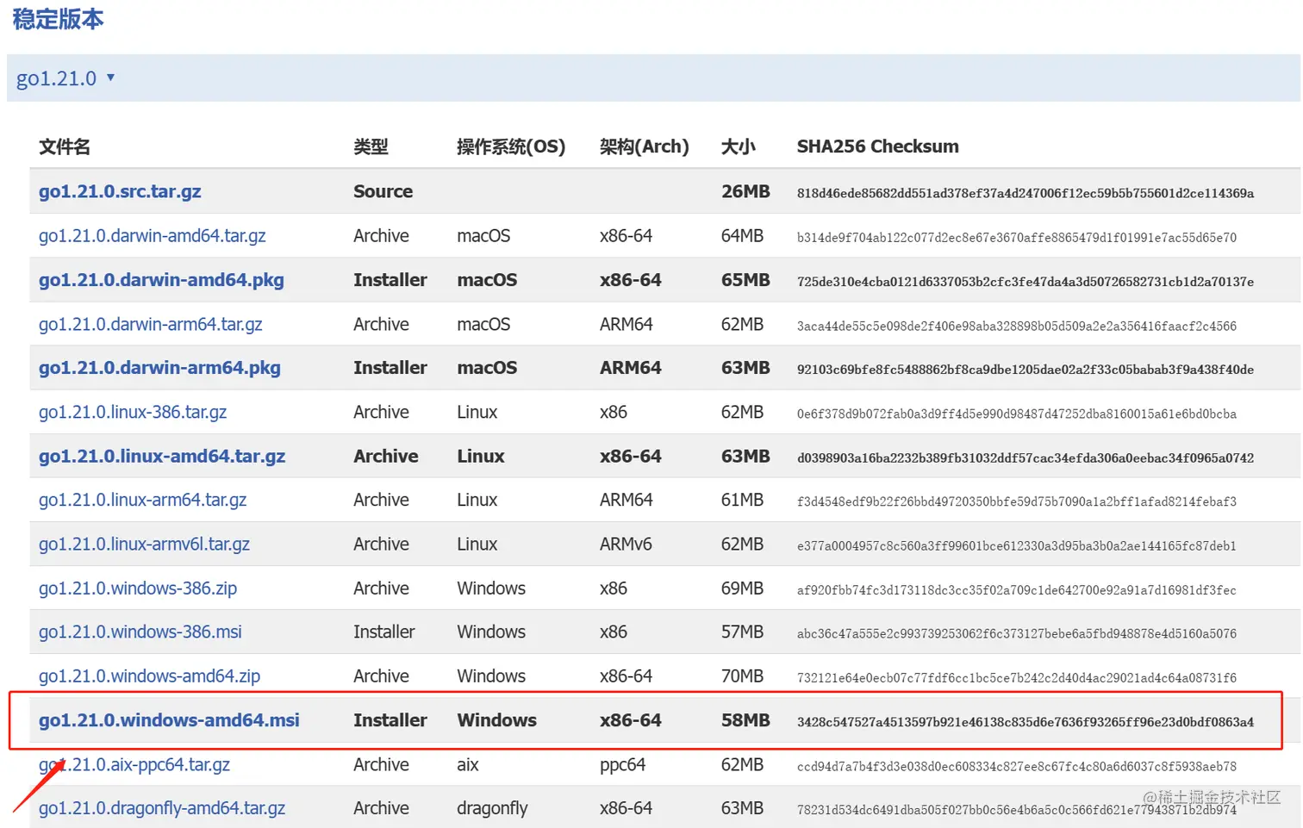The image size is (1303, 828).
Task: Click the SHA256 checksum of windows-amd64.msi
Action: tap(1025, 722)
